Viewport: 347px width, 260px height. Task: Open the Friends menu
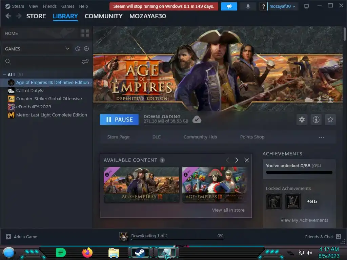coord(49,6)
